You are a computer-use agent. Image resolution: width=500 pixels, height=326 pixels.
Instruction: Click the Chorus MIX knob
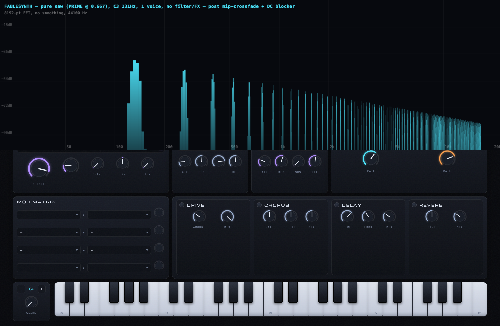pos(312,217)
